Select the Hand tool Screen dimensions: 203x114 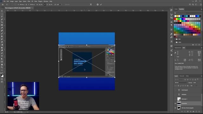pos(2,65)
